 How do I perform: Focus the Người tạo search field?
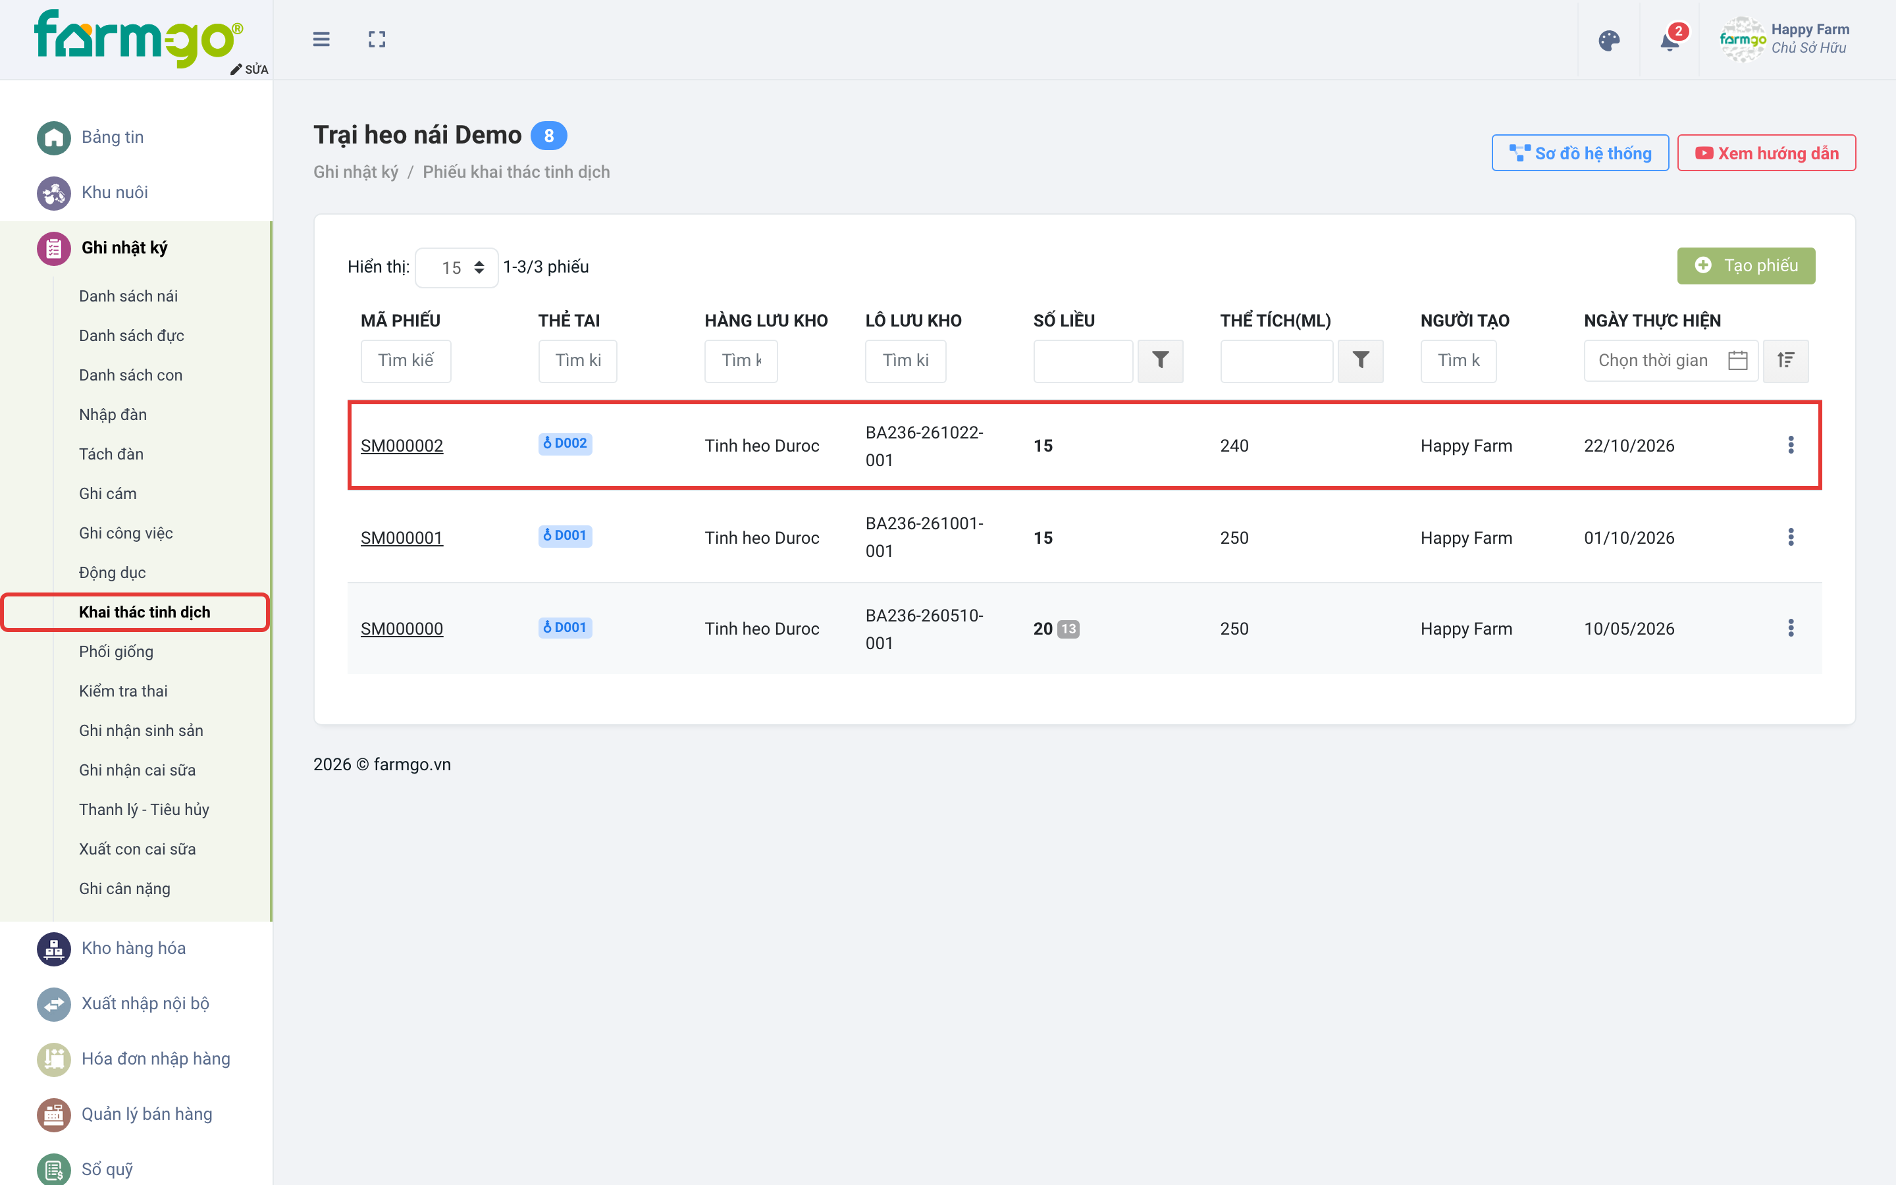[x=1458, y=361]
